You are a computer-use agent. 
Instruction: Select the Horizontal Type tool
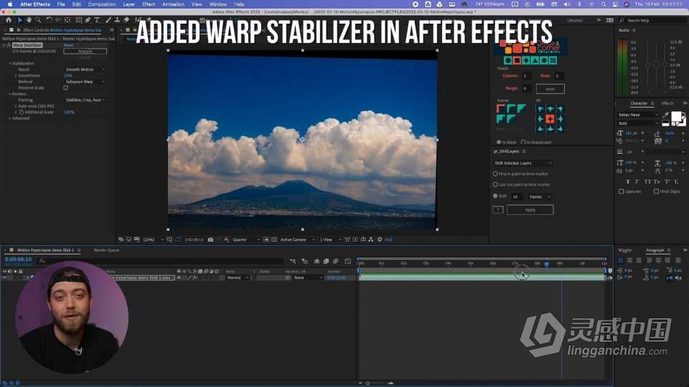pos(97,20)
